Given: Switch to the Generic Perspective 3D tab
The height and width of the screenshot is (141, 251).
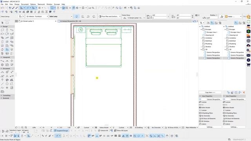Looking at the screenshot, I should pyautogui.click(x=71, y=21).
